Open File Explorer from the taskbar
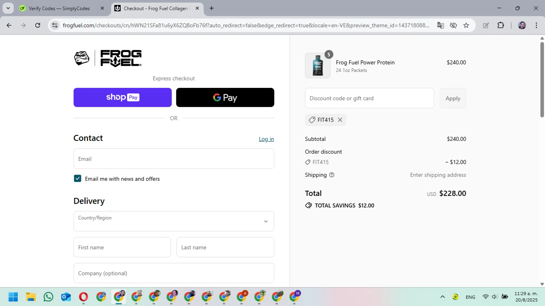This screenshot has width=545, height=306. click(x=31, y=297)
